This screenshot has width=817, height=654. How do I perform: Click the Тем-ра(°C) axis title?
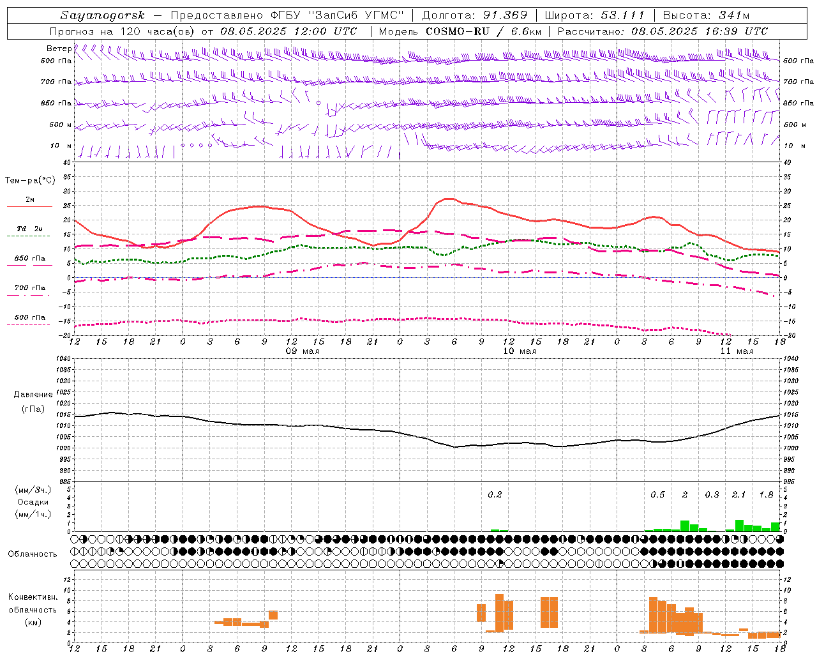pos(30,181)
